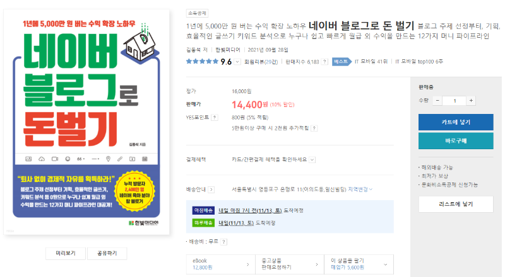Click the 판매지수 help question icon
Screen dimensions: 505x277
click(x=324, y=62)
